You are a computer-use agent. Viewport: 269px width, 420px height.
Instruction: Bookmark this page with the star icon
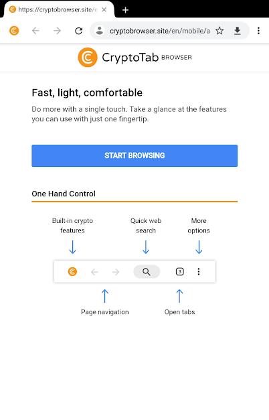[219, 31]
